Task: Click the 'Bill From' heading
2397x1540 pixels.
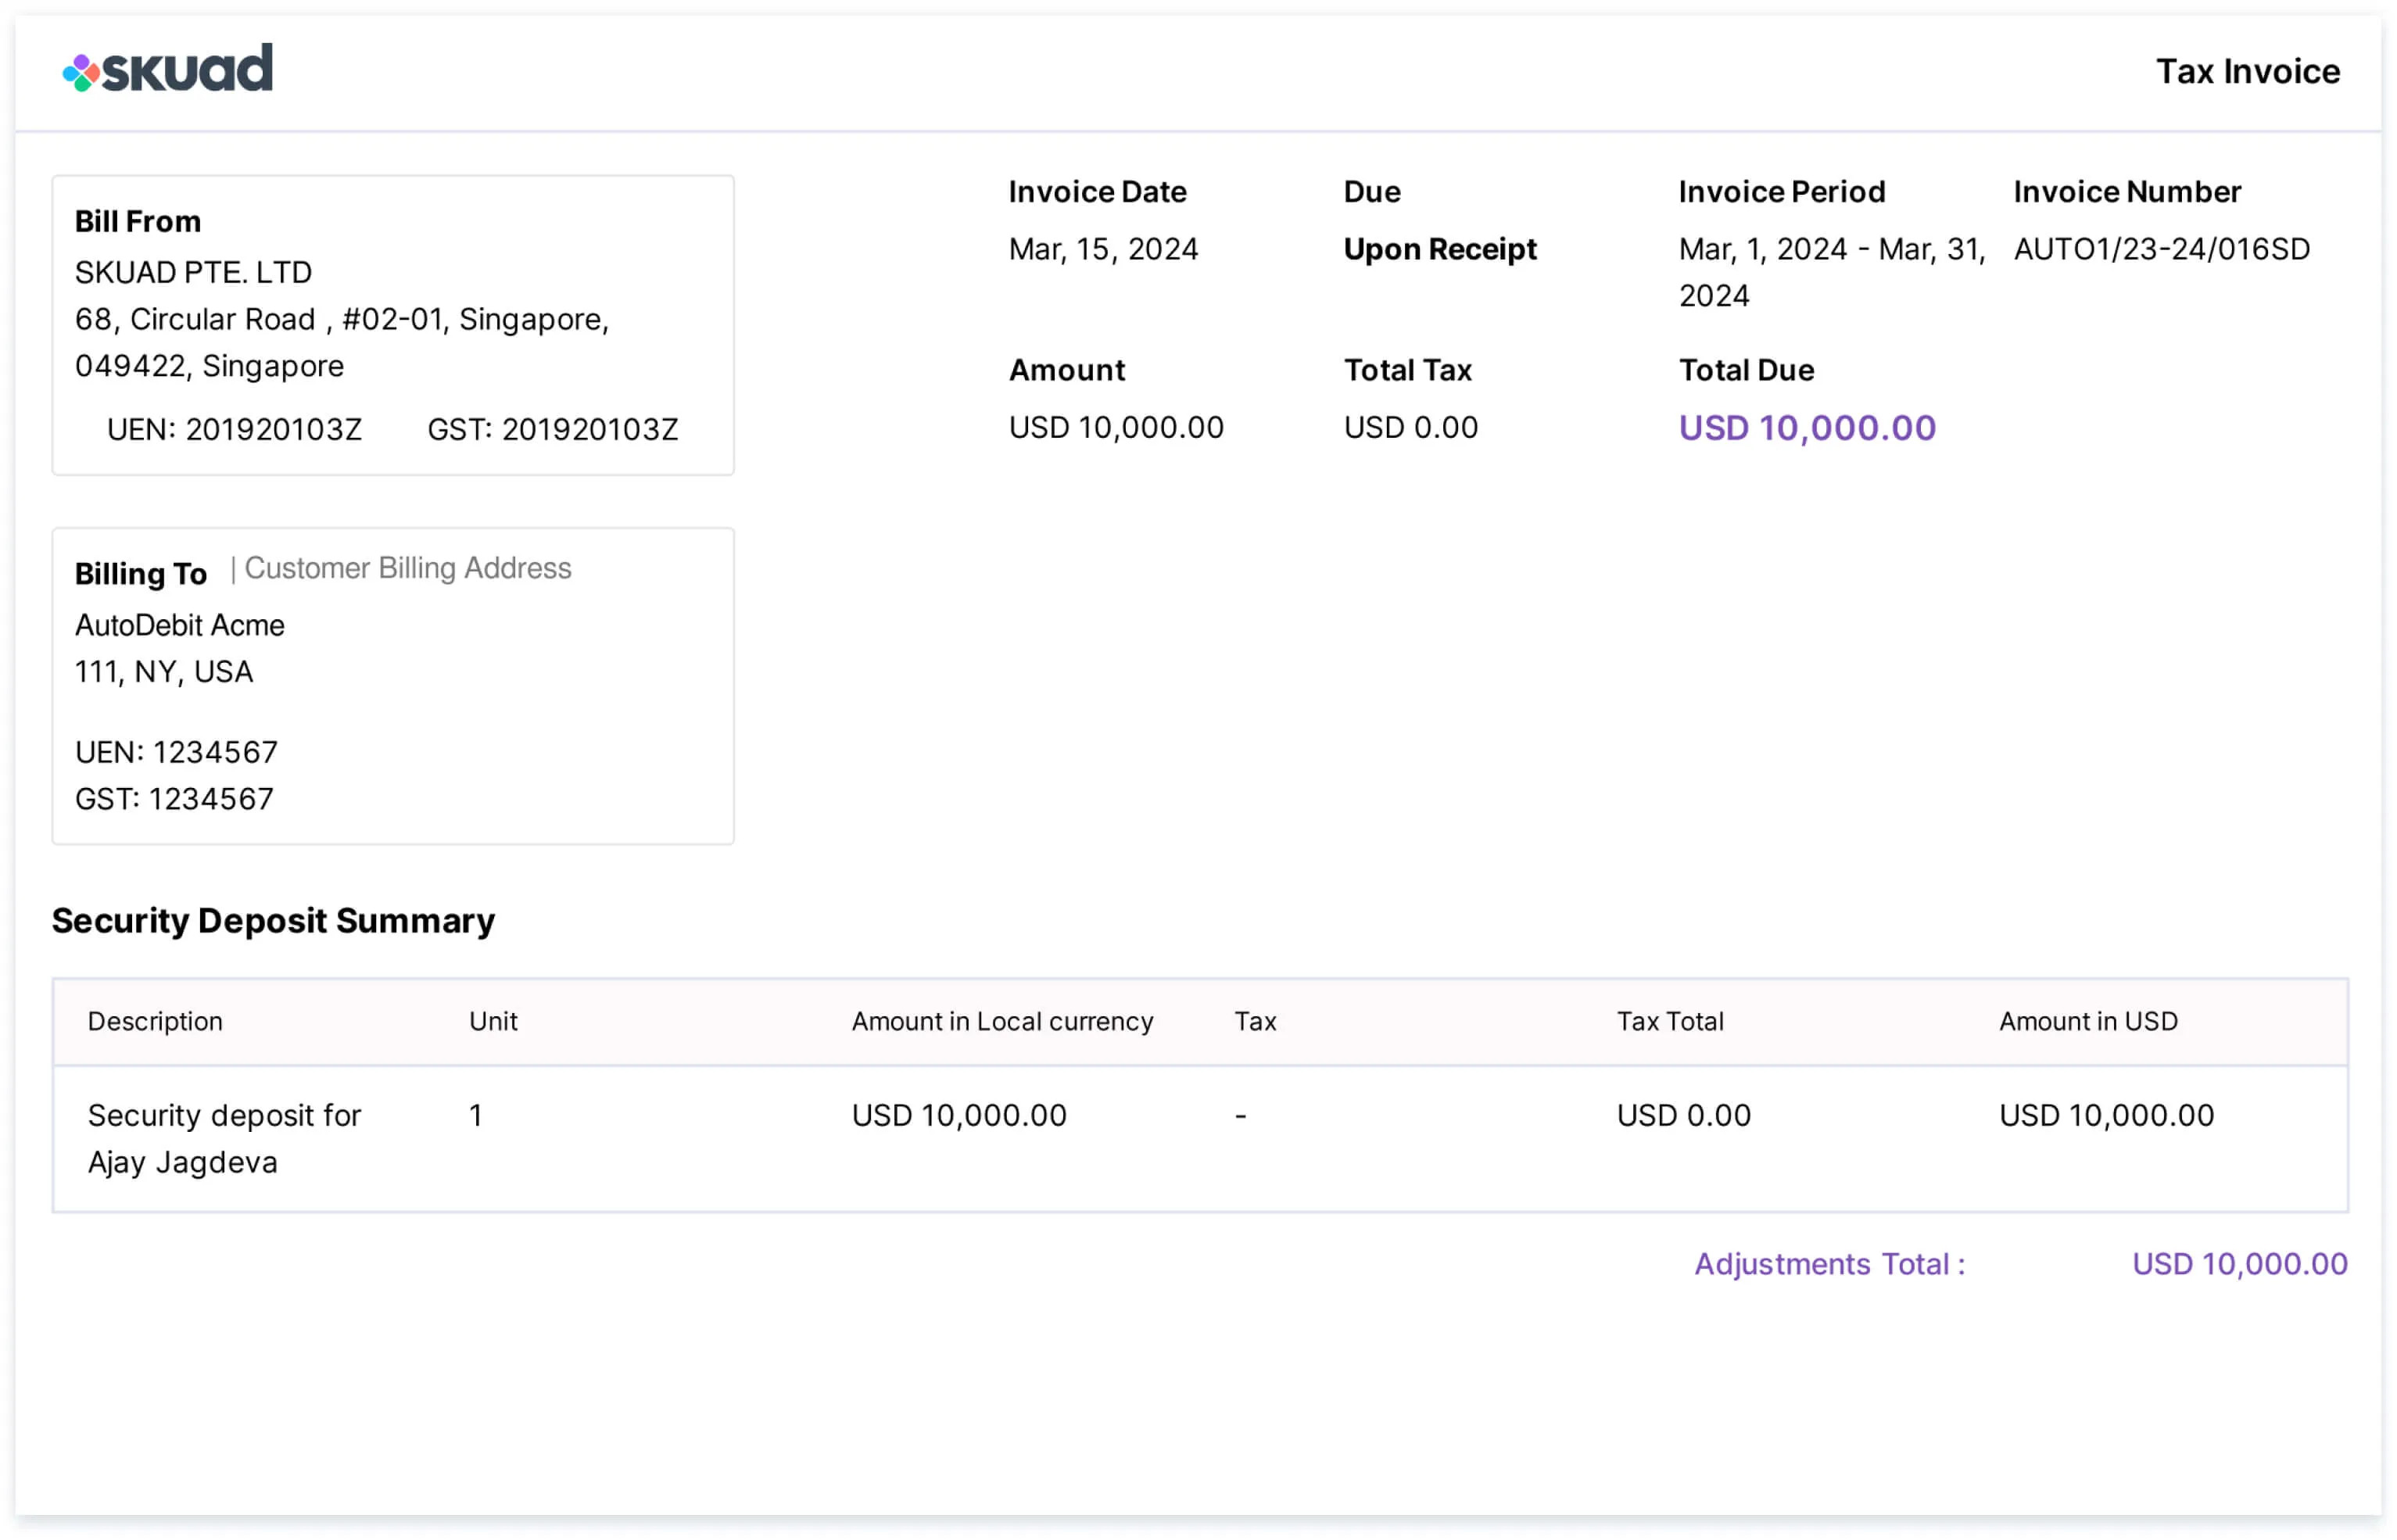Action: 138,221
